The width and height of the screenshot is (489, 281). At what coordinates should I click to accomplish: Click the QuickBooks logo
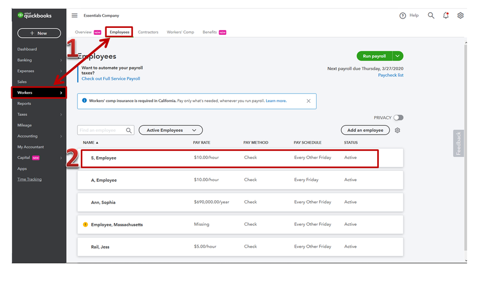pyautogui.click(x=35, y=15)
